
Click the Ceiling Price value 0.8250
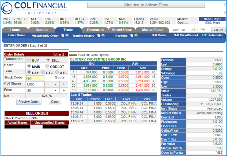[217, 131]
